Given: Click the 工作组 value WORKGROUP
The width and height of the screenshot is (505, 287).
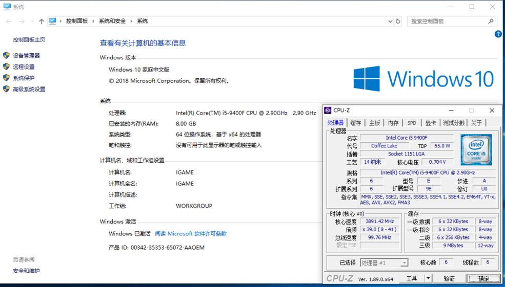Looking at the screenshot, I should point(194,206).
